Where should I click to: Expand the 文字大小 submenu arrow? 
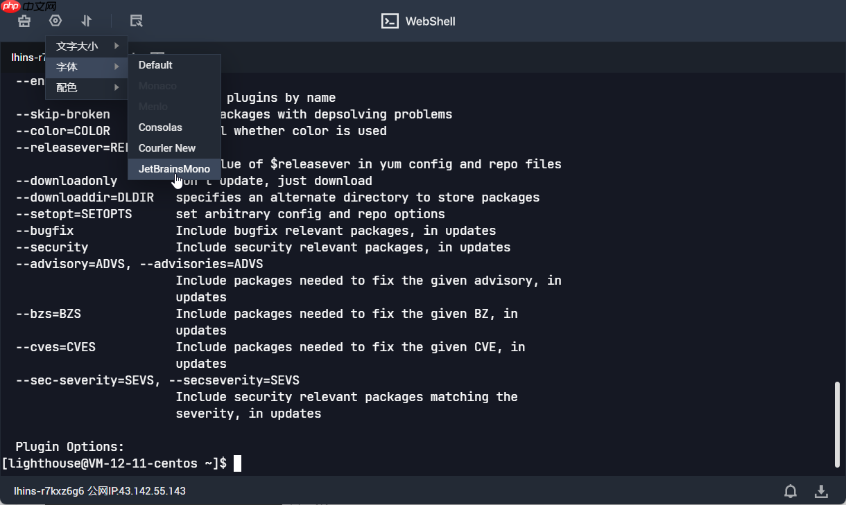tap(116, 46)
